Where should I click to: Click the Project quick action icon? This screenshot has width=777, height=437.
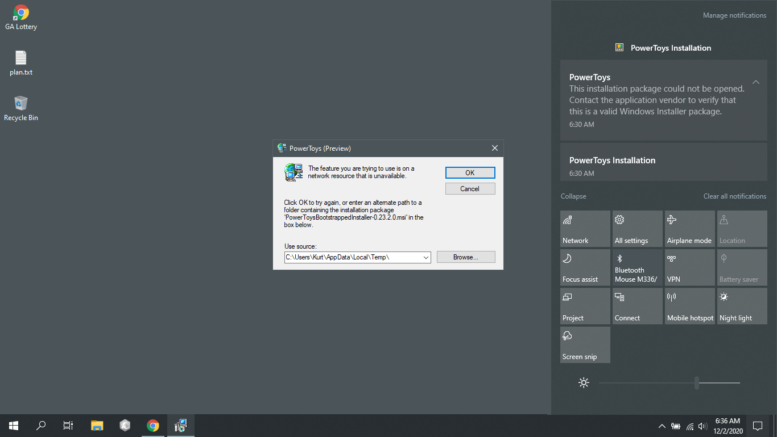[585, 306]
